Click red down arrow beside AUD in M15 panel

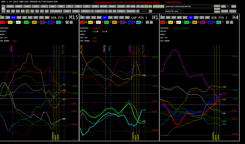(6, 22)
